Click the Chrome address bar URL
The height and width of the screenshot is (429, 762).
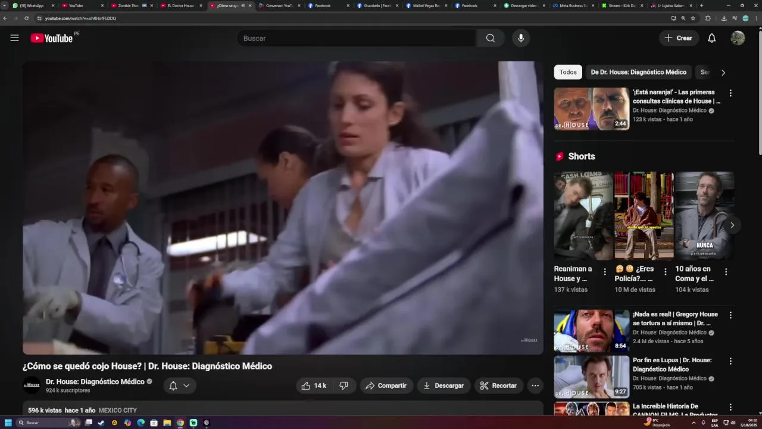click(x=80, y=18)
